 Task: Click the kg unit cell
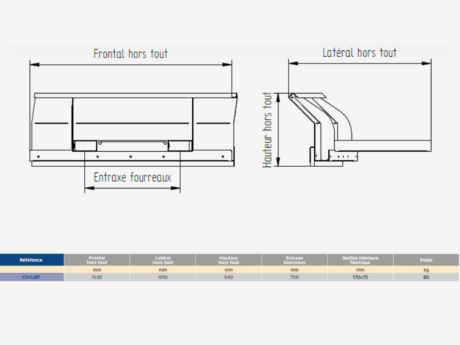426,269
